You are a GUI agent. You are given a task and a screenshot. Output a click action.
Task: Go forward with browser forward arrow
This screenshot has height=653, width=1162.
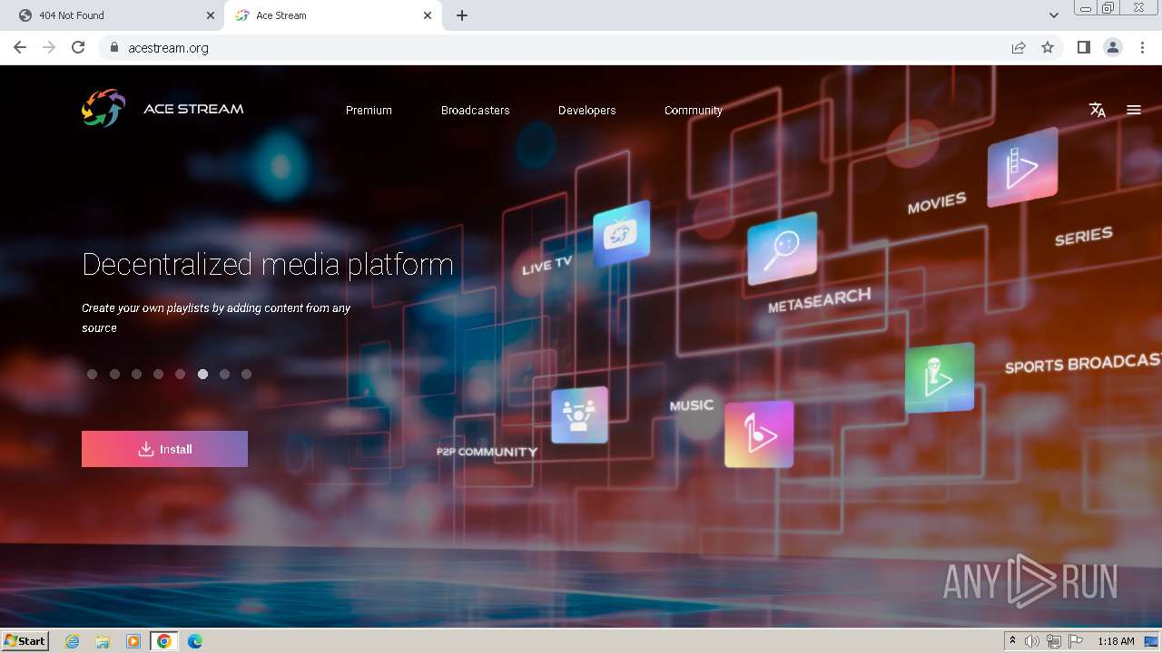click(x=49, y=47)
